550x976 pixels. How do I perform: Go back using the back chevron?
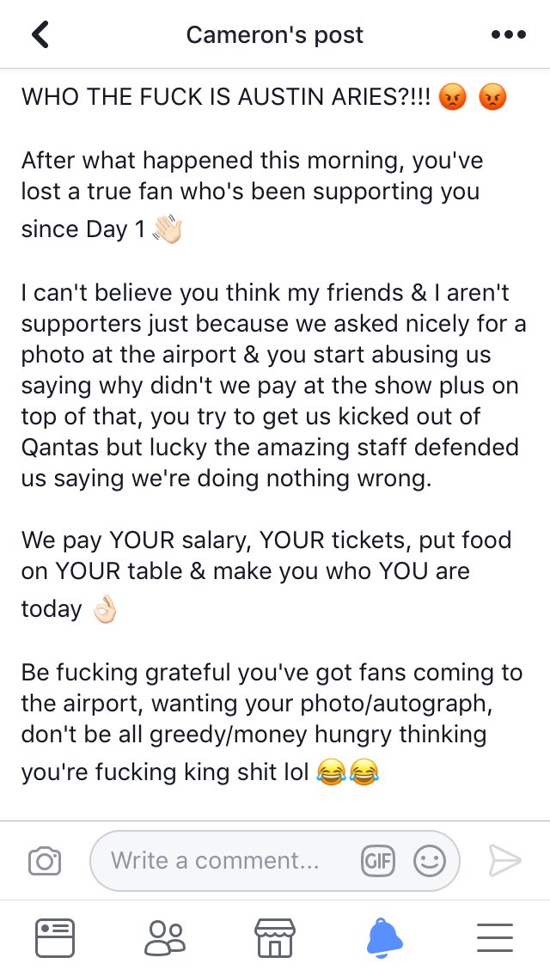point(40,35)
